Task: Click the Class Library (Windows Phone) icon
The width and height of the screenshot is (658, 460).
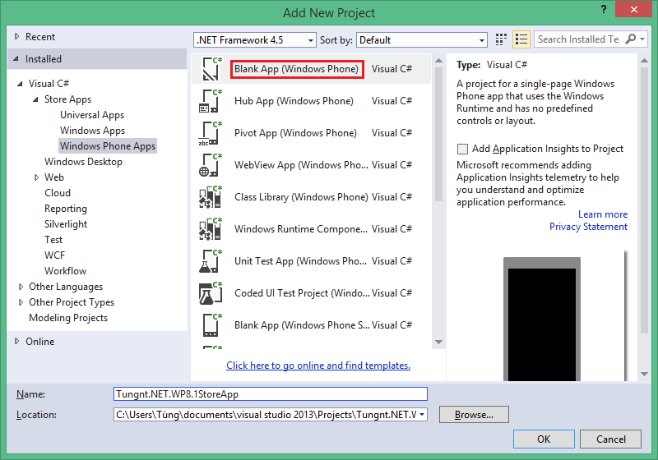Action: pos(211,197)
